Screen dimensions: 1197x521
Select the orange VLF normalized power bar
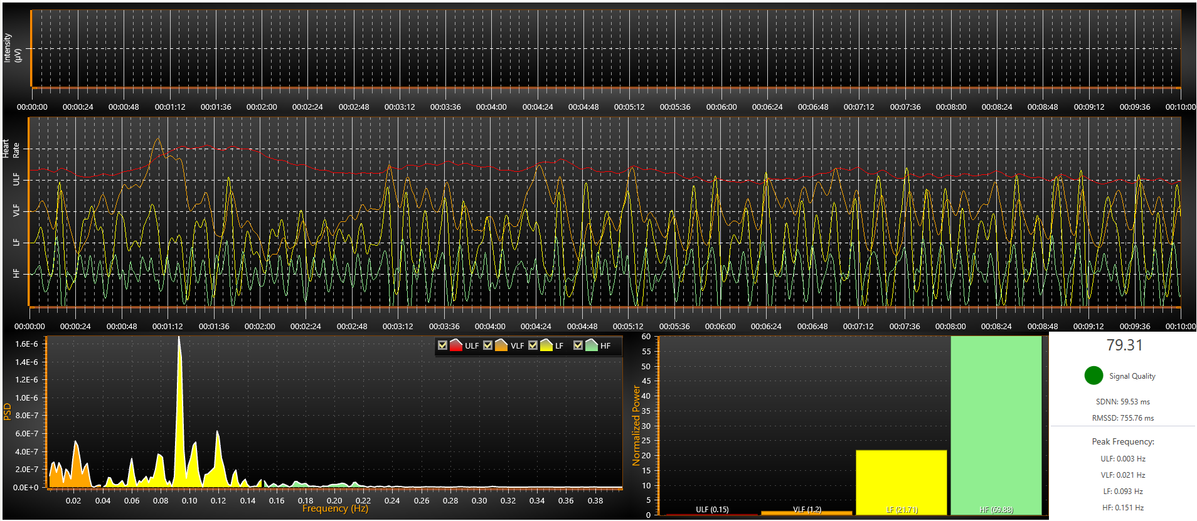807,513
